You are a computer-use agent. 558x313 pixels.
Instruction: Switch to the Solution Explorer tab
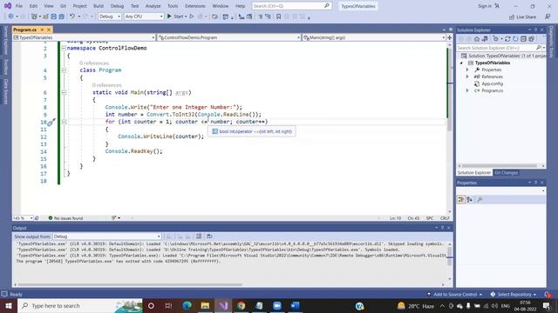point(474,173)
